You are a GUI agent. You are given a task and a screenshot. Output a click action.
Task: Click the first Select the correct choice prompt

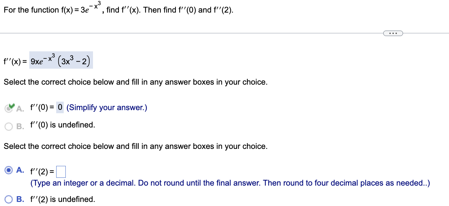click(x=135, y=82)
